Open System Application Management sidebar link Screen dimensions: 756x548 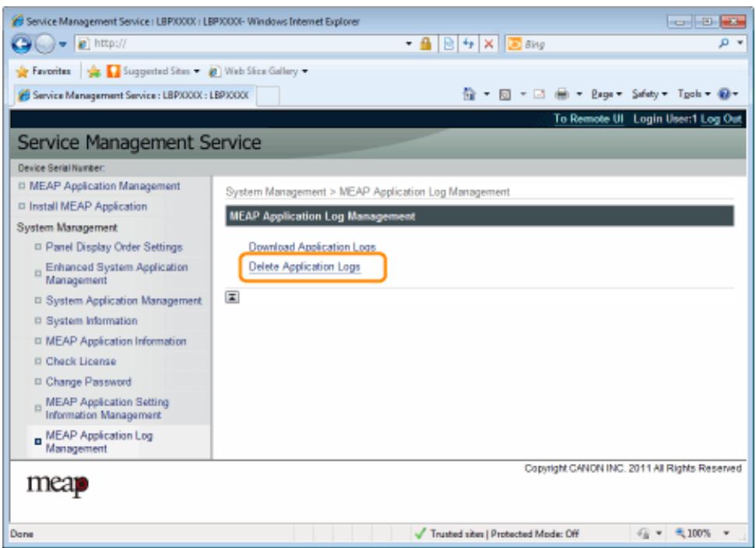pyautogui.click(x=124, y=300)
